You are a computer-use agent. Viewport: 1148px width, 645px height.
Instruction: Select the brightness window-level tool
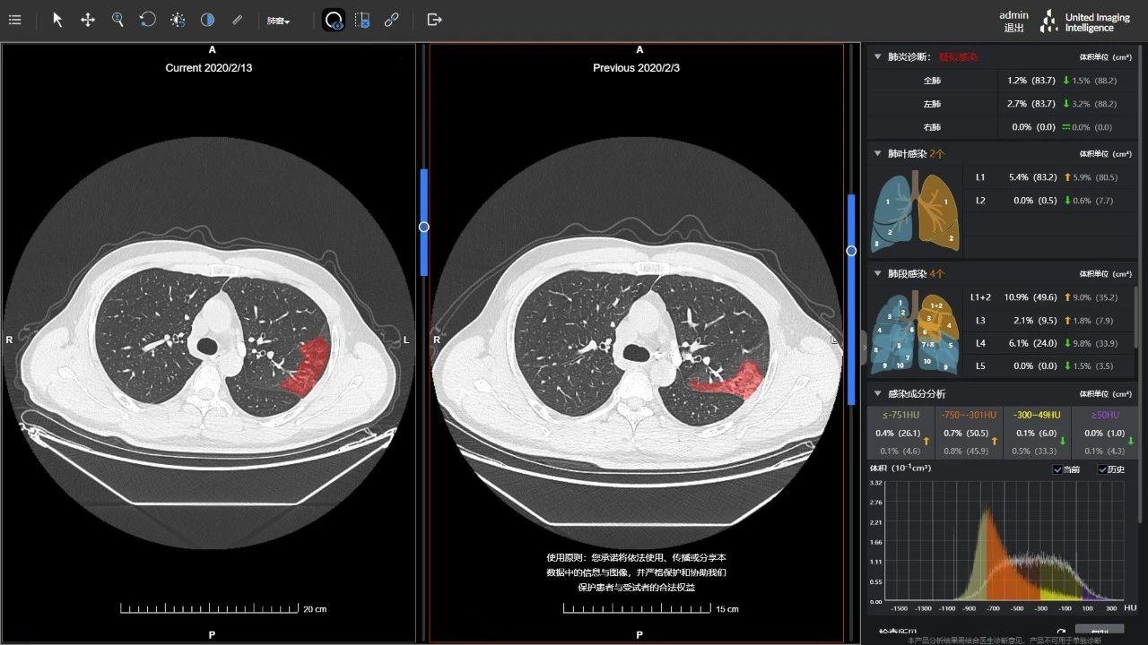(x=178, y=20)
